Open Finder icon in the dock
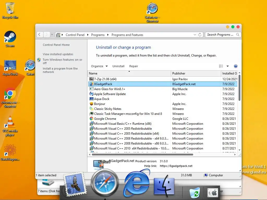The image size is (267, 200). (164, 186)
